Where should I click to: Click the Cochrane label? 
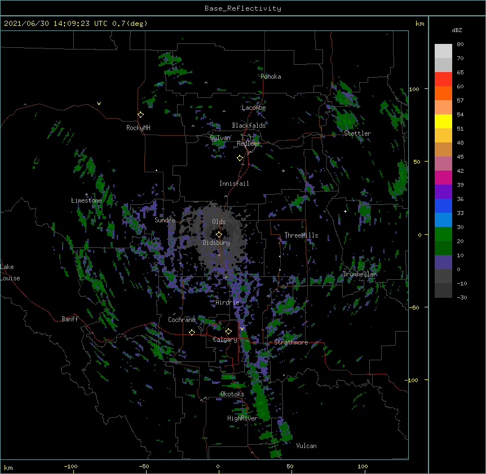[x=182, y=320]
